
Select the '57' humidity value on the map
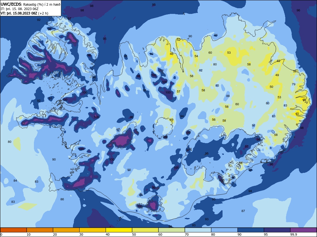point(178,92)
